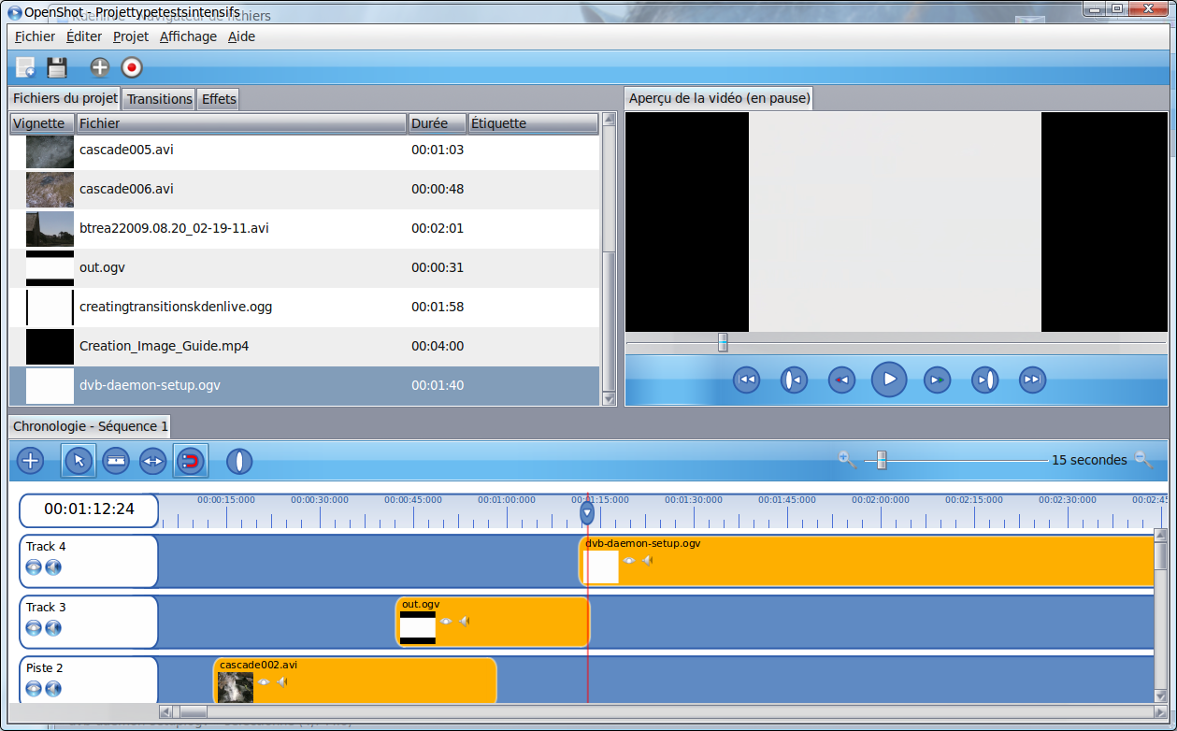Toggle Piste 2 visibility eye icon
This screenshot has width=1177, height=731.
[x=34, y=689]
